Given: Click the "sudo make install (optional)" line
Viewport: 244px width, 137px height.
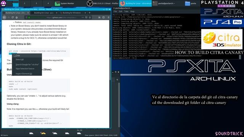Looking at the screenshot, I should (23, 89).
